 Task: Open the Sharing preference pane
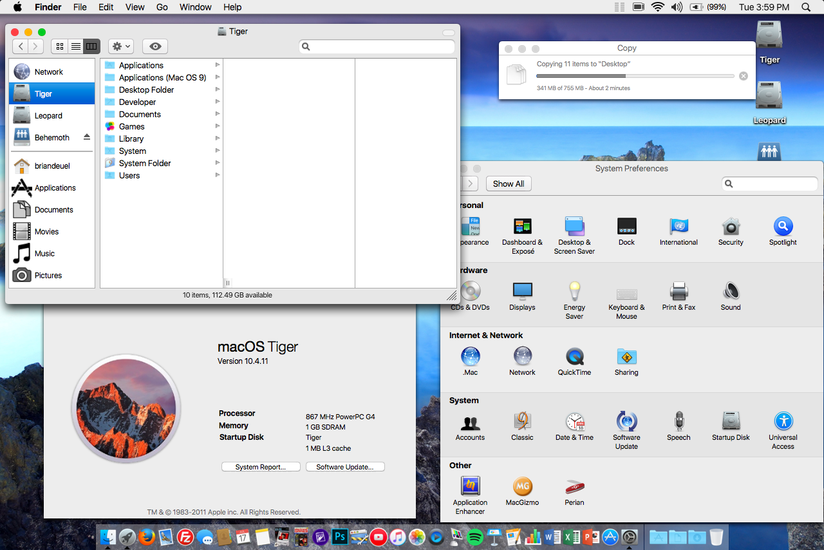coord(626,356)
